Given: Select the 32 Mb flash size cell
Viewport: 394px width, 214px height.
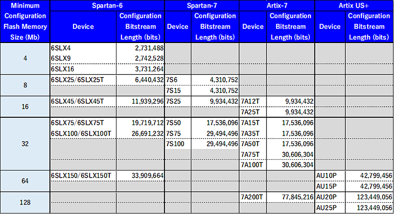Looking at the screenshot, I should click(x=25, y=144).
